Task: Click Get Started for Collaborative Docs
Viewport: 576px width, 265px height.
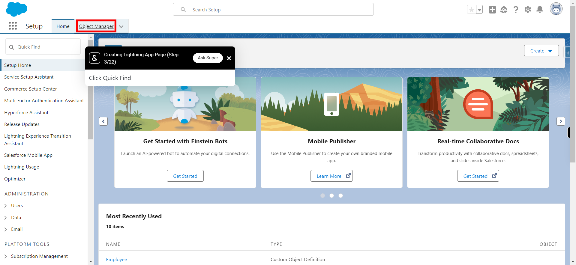Action: [478, 176]
